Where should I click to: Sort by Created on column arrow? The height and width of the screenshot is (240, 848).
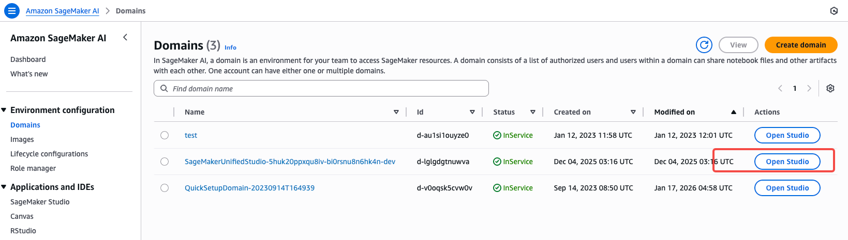tap(633, 112)
